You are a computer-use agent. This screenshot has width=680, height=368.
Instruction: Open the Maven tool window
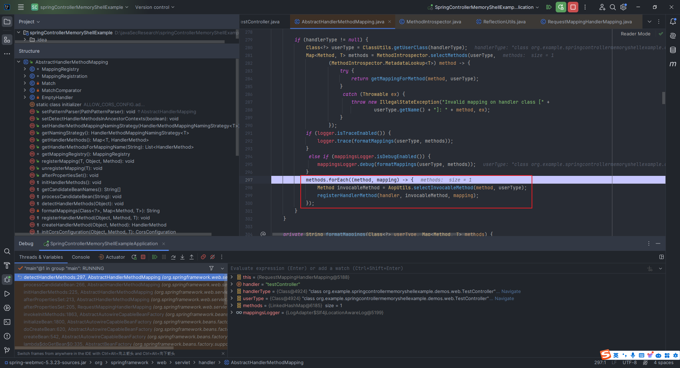coord(673,64)
